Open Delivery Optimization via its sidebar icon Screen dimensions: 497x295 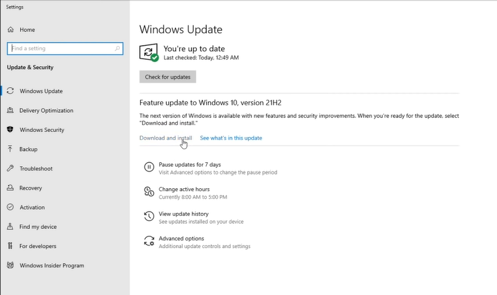[x=10, y=110]
